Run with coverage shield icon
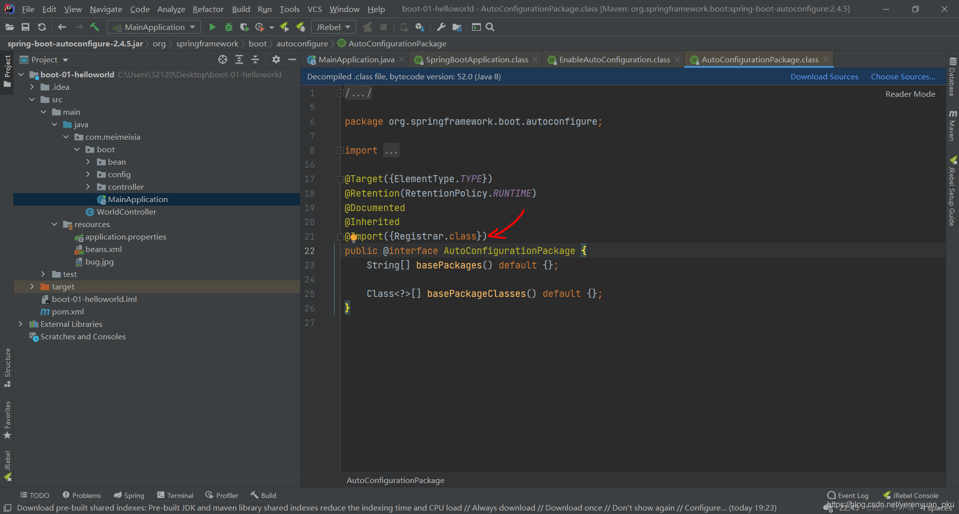959x514 pixels. tap(244, 27)
